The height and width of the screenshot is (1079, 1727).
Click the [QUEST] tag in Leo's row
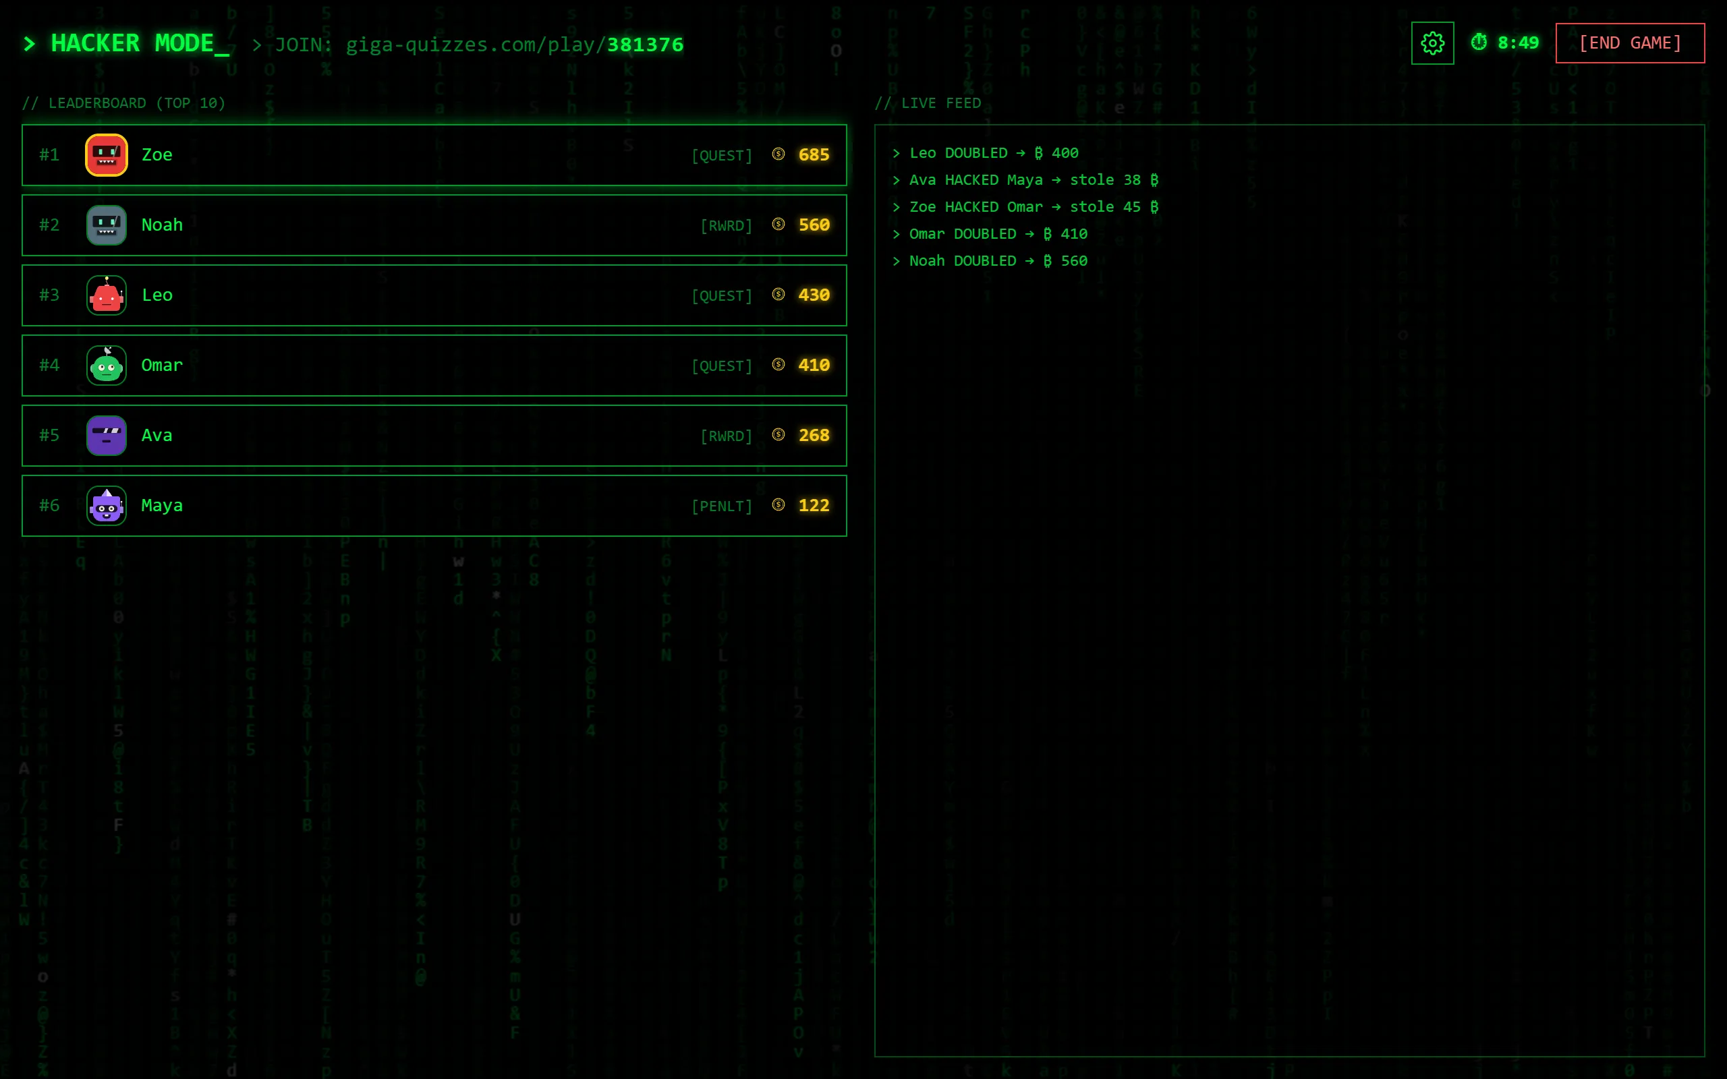tap(721, 295)
